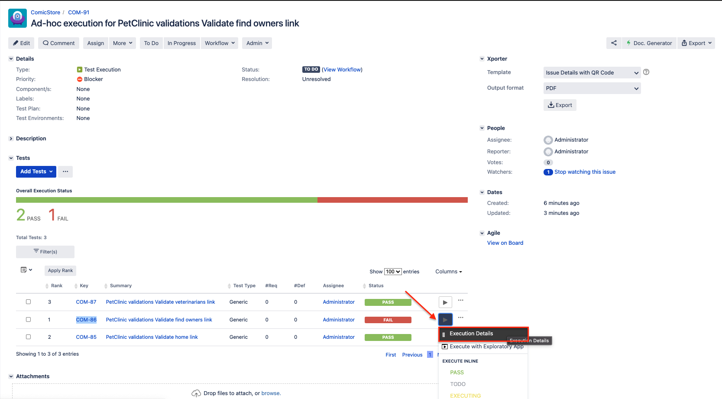Click the ComicStore breadcrumb link

[x=45, y=13]
